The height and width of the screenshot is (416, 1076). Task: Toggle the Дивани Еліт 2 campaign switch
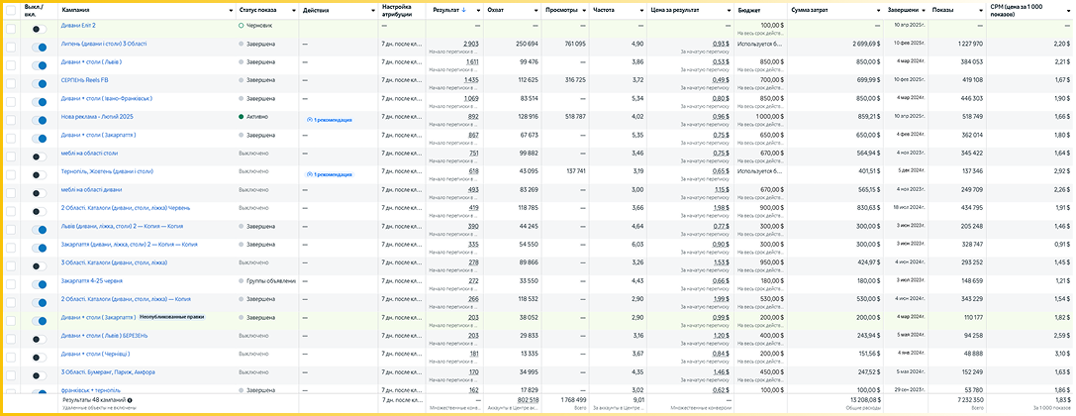(x=40, y=30)
